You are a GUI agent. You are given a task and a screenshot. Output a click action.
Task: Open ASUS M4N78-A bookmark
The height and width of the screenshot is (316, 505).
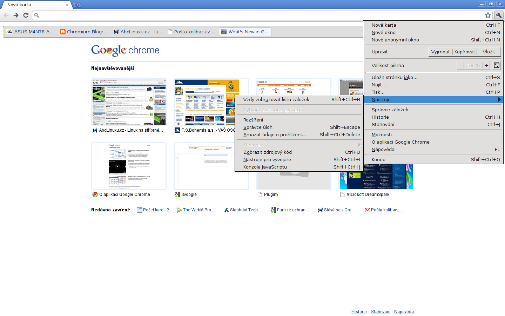(30, 32)
